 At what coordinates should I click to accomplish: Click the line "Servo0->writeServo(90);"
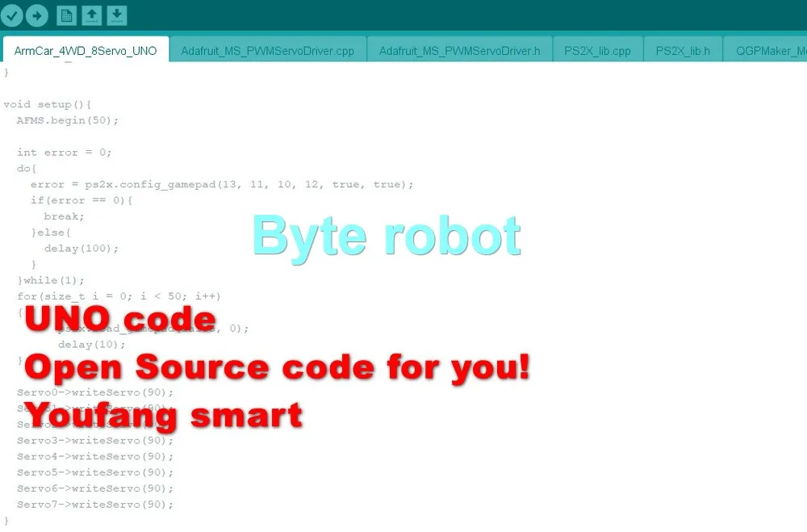95,392
